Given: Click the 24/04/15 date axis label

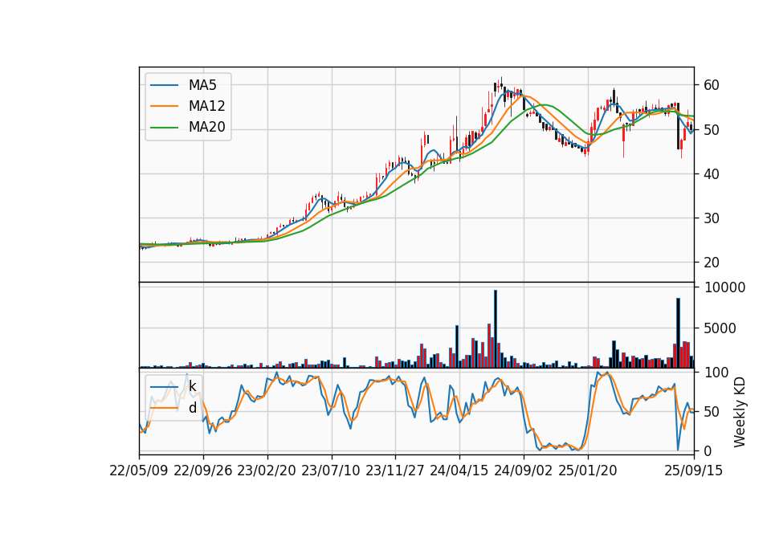Looking at the screenshot, I should click(459, 470).
